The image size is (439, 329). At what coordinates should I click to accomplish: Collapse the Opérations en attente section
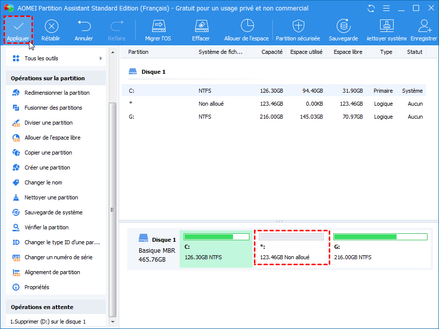[x=42, y=307]
